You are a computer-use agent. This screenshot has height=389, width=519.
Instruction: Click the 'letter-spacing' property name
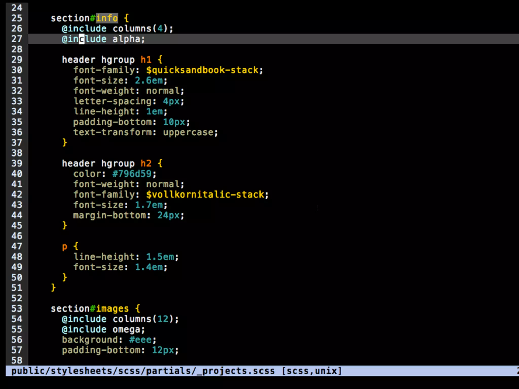tap(112, 101)
